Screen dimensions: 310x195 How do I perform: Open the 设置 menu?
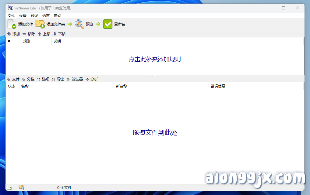(x=22, y=15)
